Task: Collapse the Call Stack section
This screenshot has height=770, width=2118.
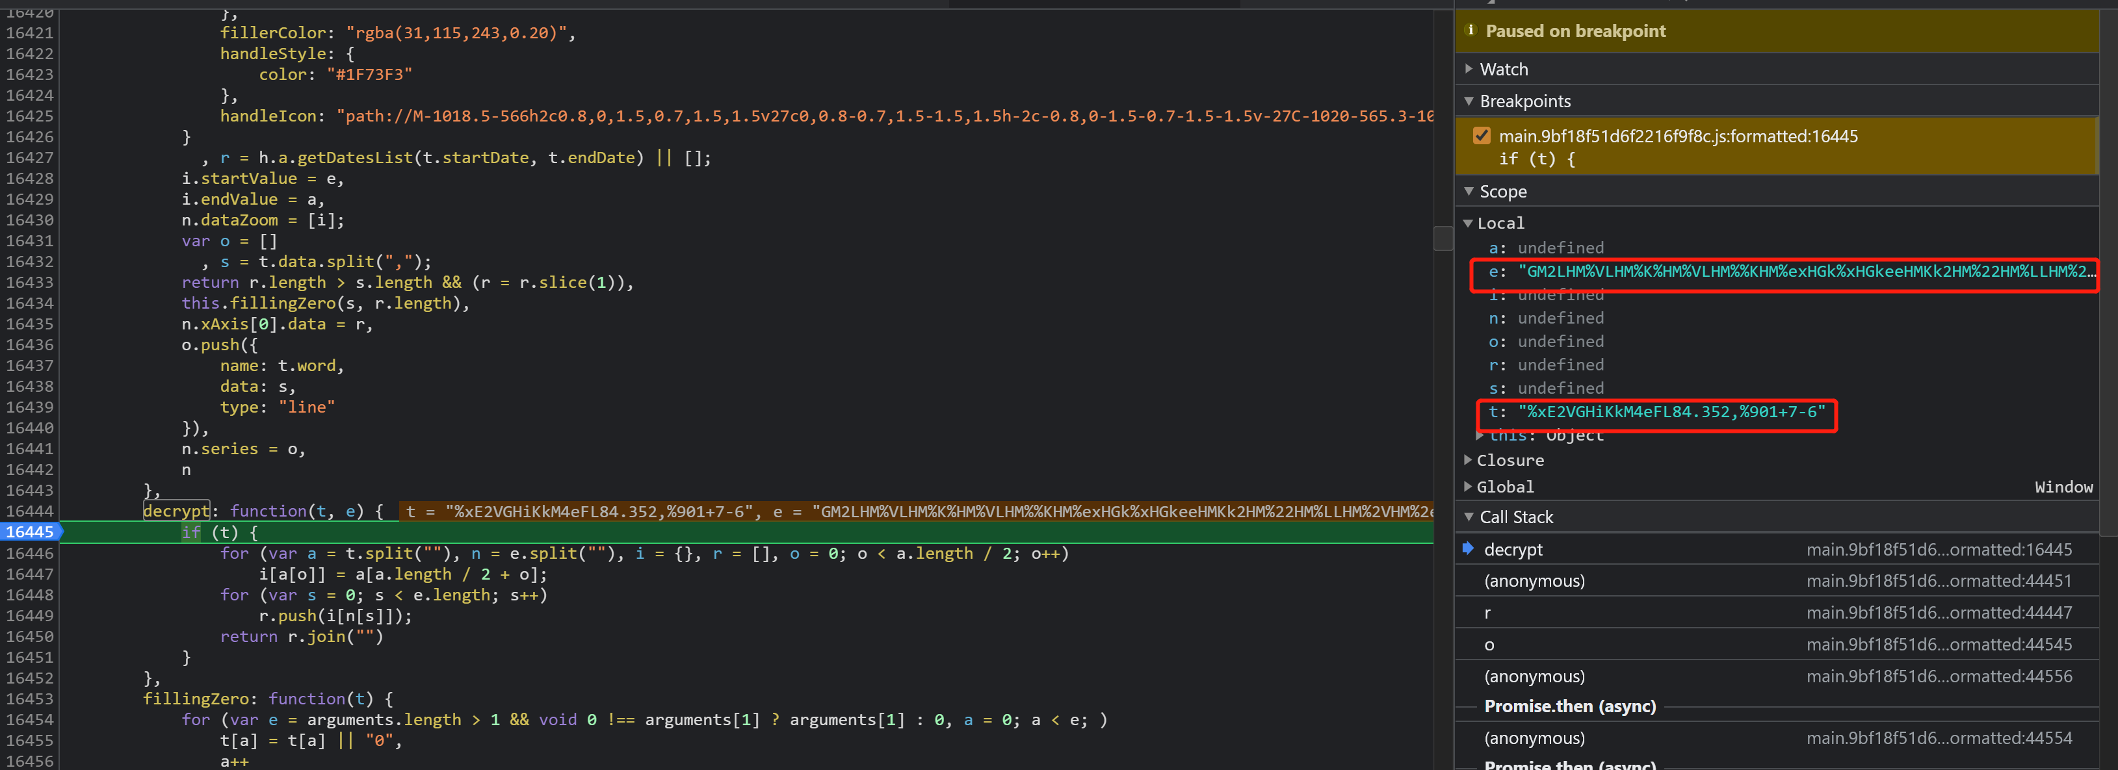Action: 1469,517
